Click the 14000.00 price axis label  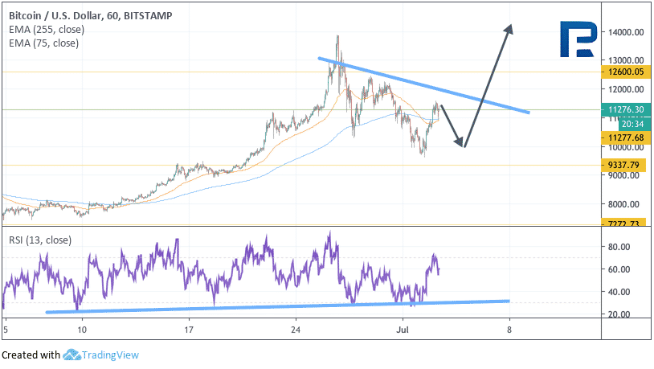(x=626, y=32)
